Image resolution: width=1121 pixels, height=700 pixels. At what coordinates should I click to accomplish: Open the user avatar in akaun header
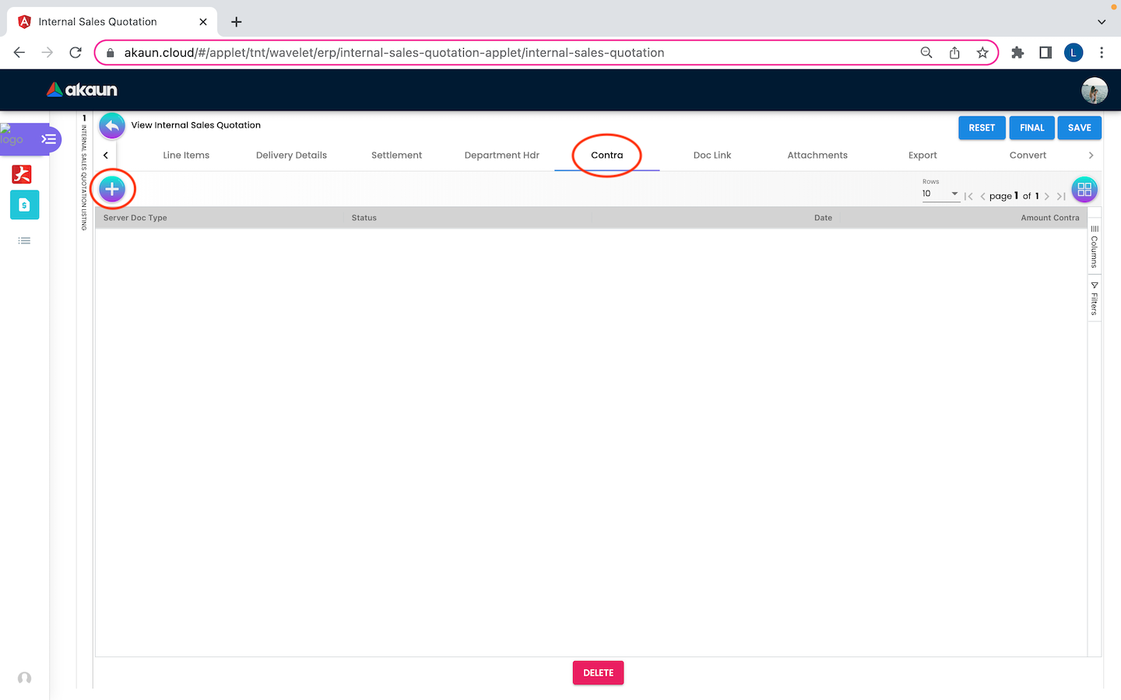(1095, 90)
